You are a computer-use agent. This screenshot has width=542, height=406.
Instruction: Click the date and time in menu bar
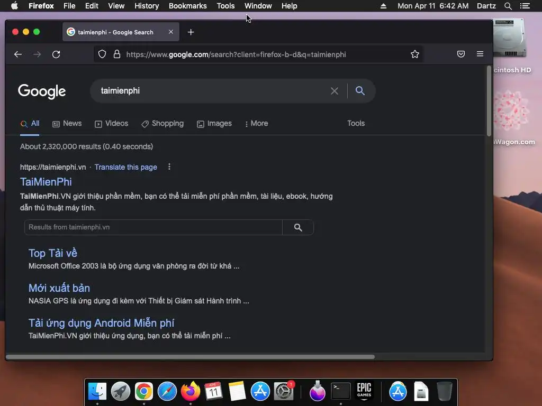click(433, 6)
